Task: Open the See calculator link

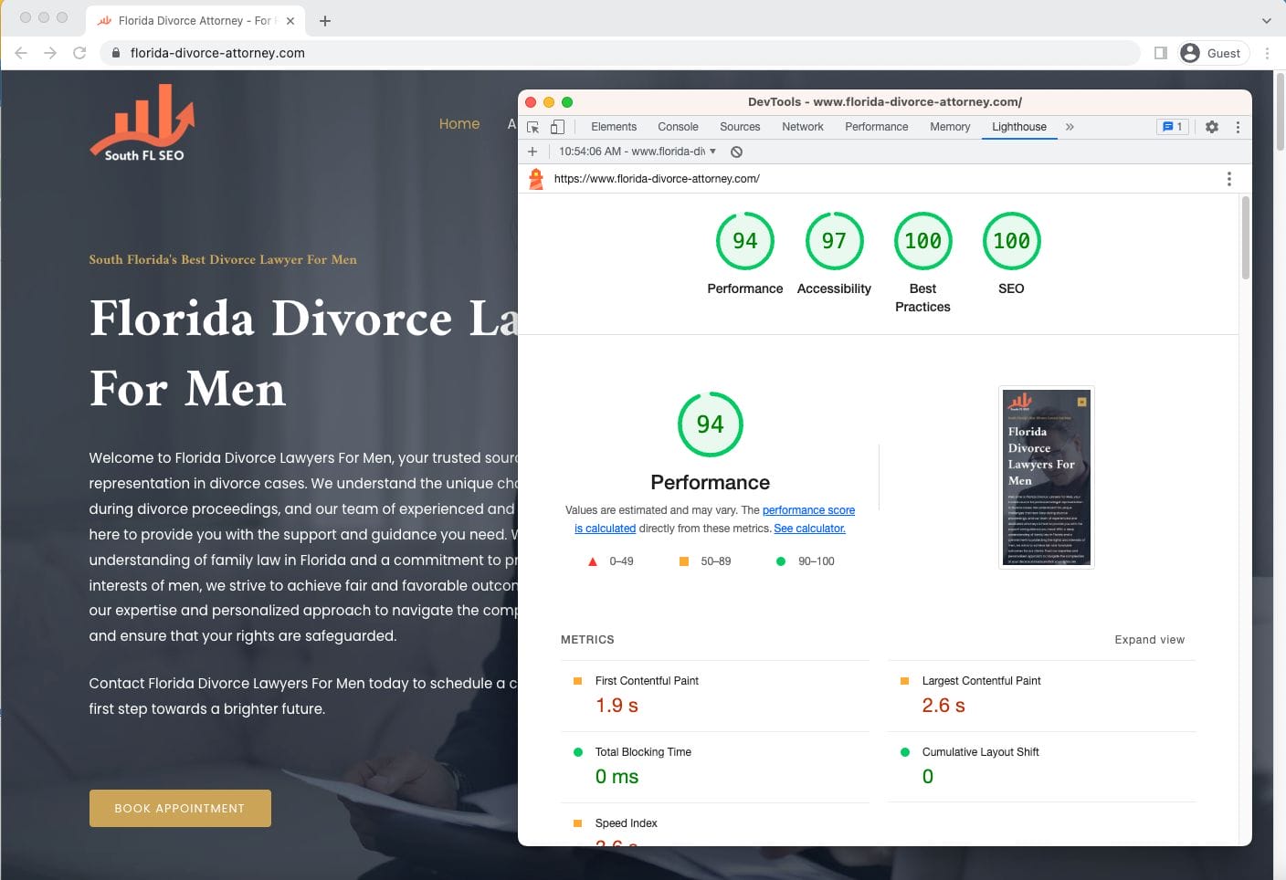Action: click(809, 529)
